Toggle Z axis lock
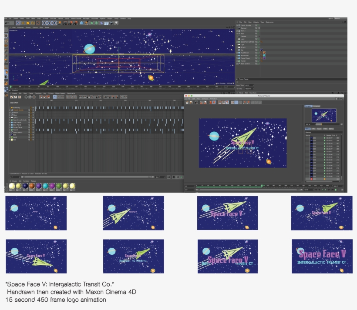Screen dimensions: 357x310 54,23
